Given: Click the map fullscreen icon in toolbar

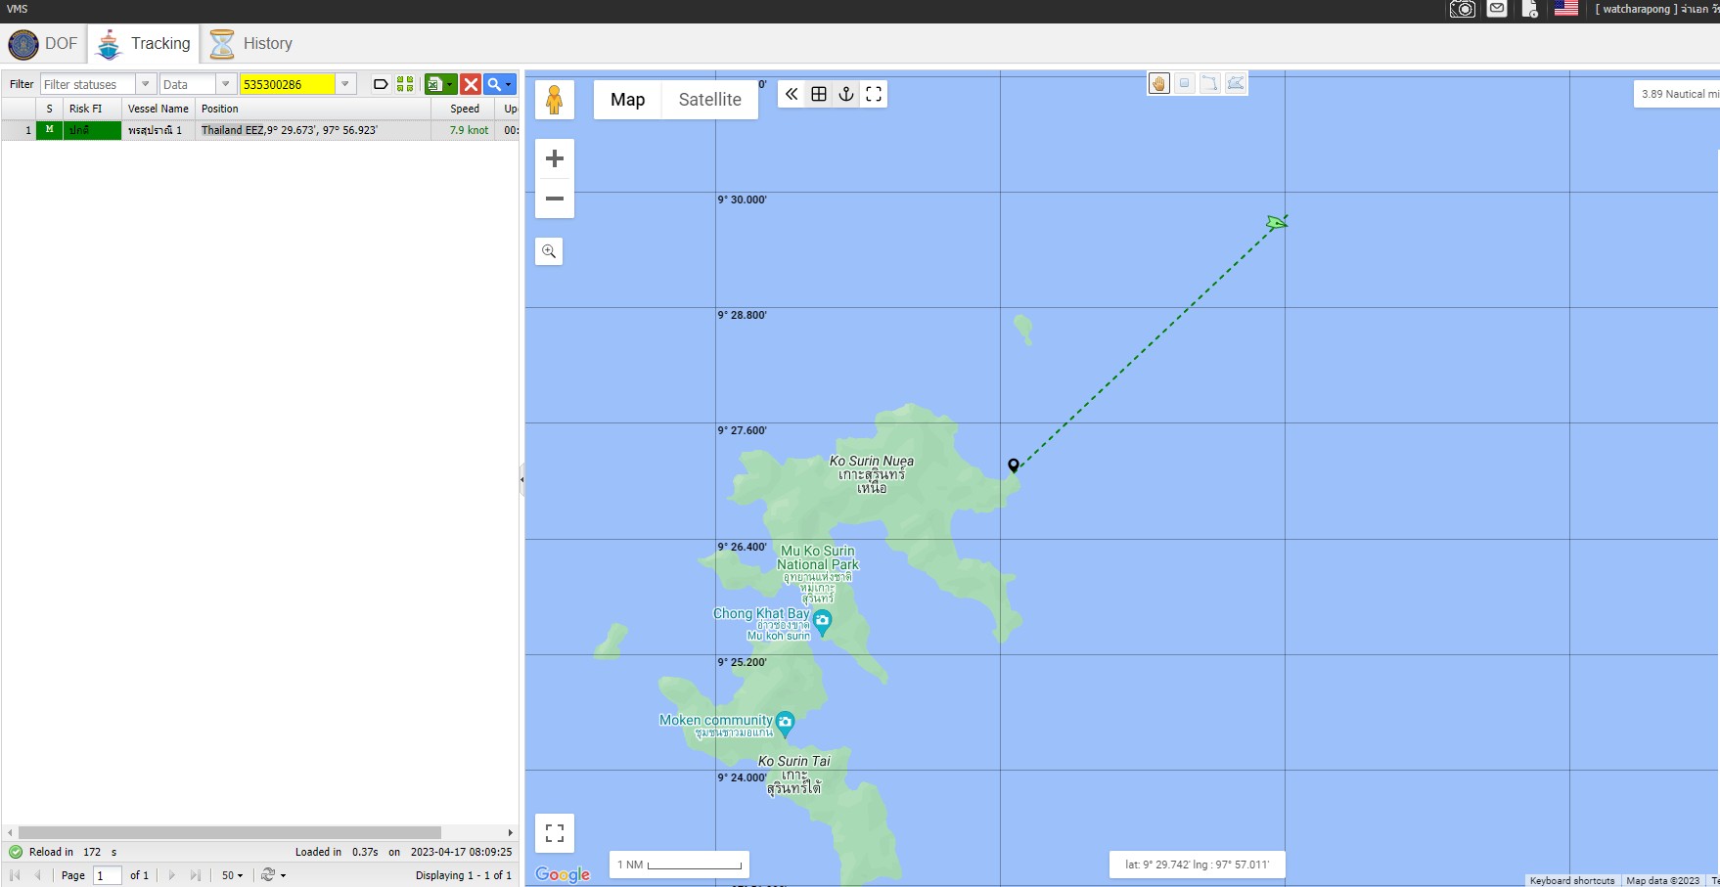Looking at the screenshot, I should [x=874, y=94].
